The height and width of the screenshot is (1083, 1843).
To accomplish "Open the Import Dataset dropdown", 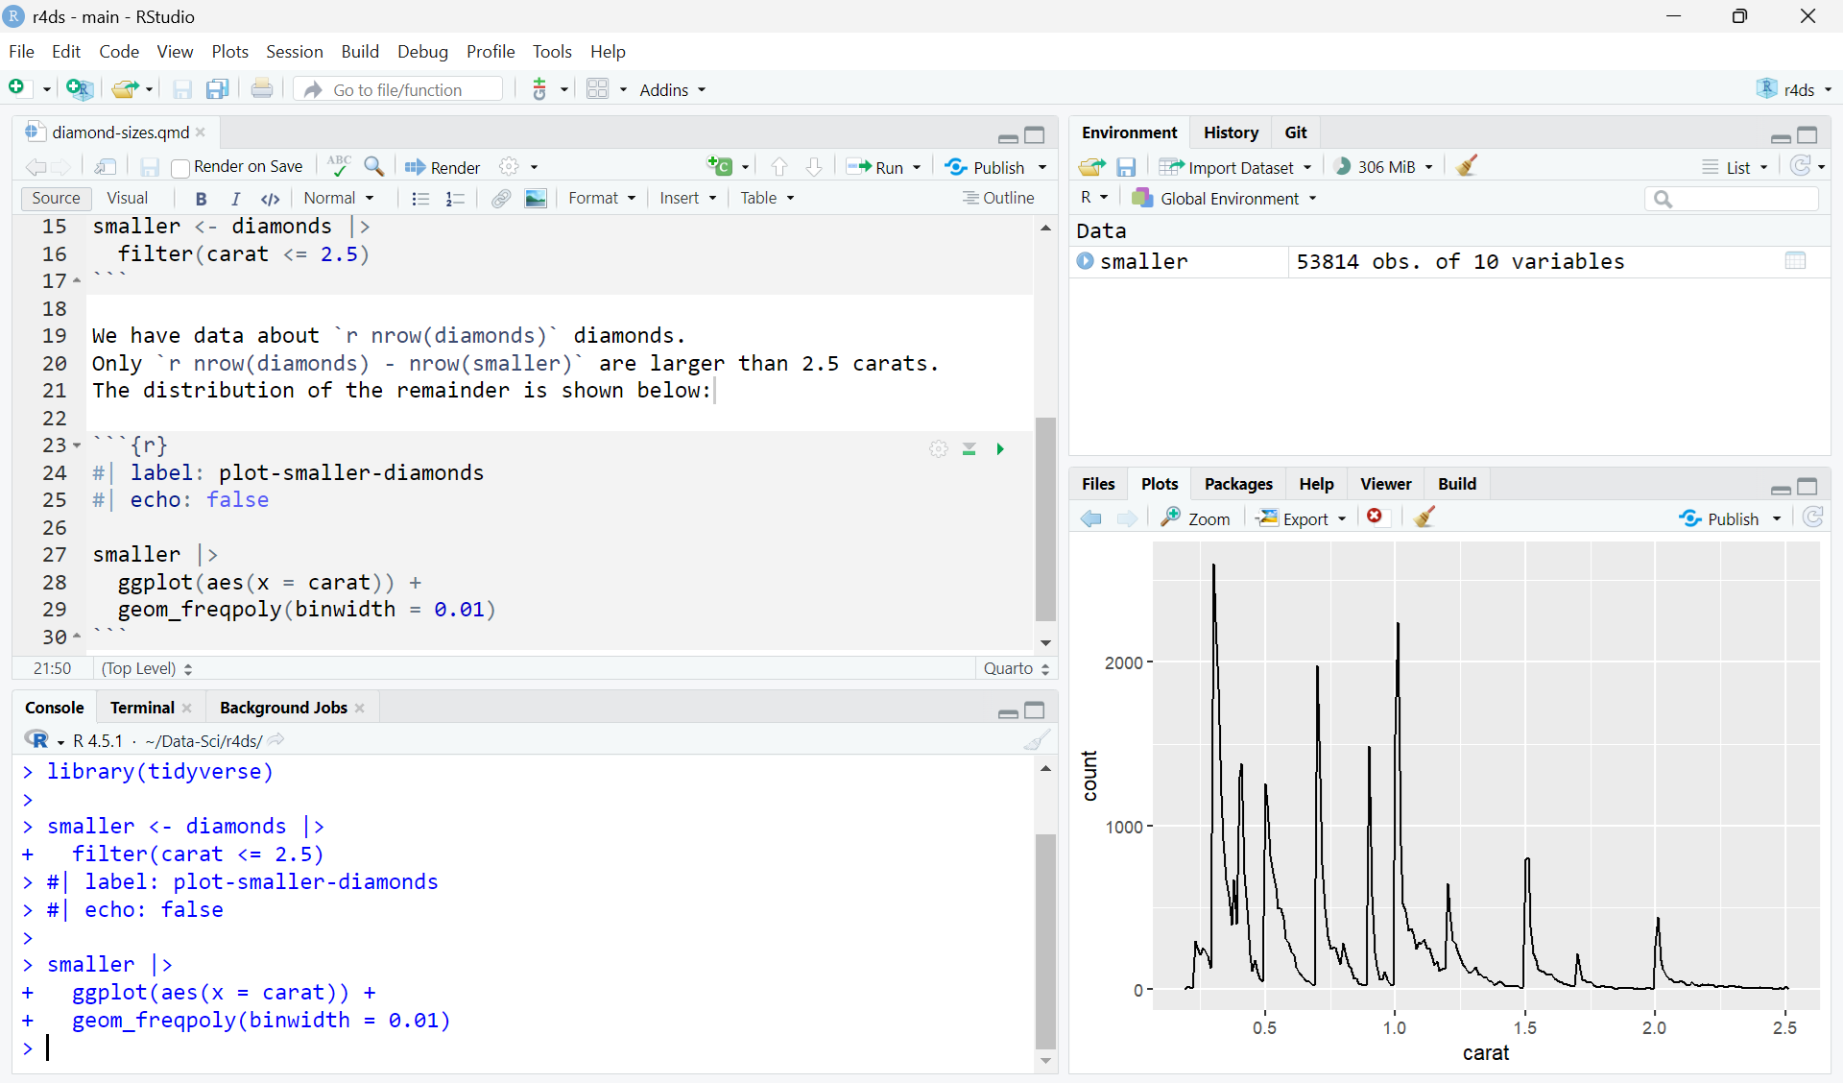I will coord(1235,167).
